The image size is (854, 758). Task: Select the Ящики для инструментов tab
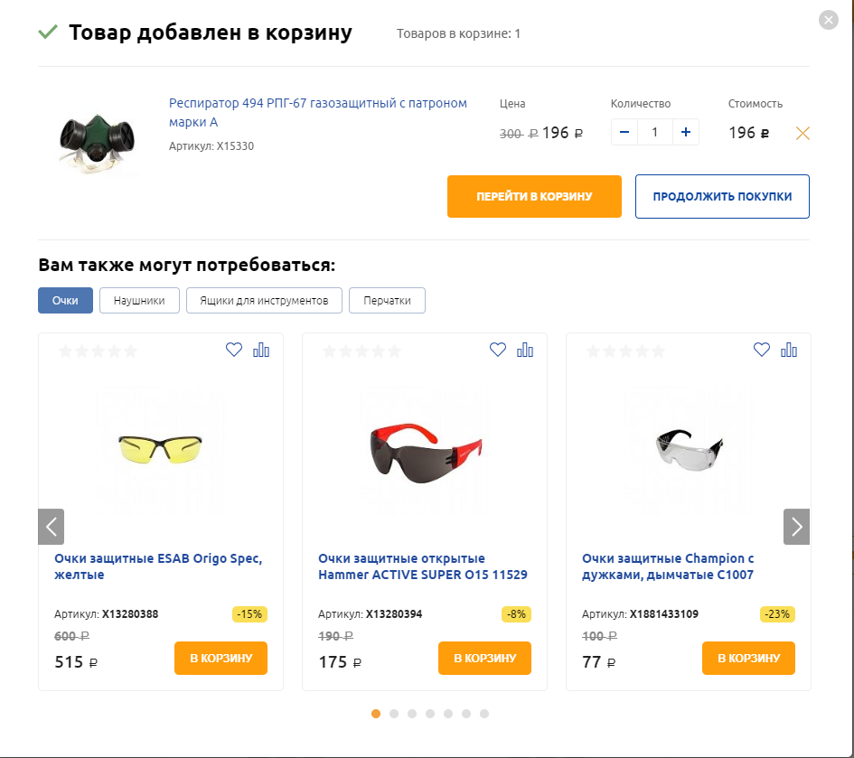[264, 301]
